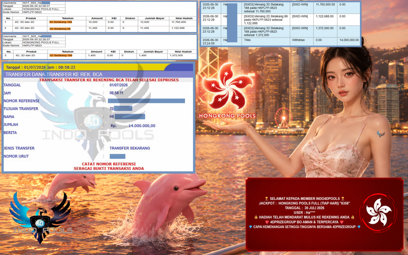408x255 pixels.
Task: Click the red Hongkong Pools bauhinia flower logo
Action: coord(227,86)
